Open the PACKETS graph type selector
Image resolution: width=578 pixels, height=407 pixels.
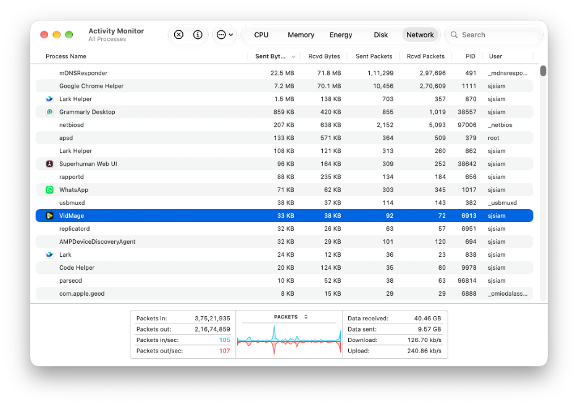tap(291, 317)
